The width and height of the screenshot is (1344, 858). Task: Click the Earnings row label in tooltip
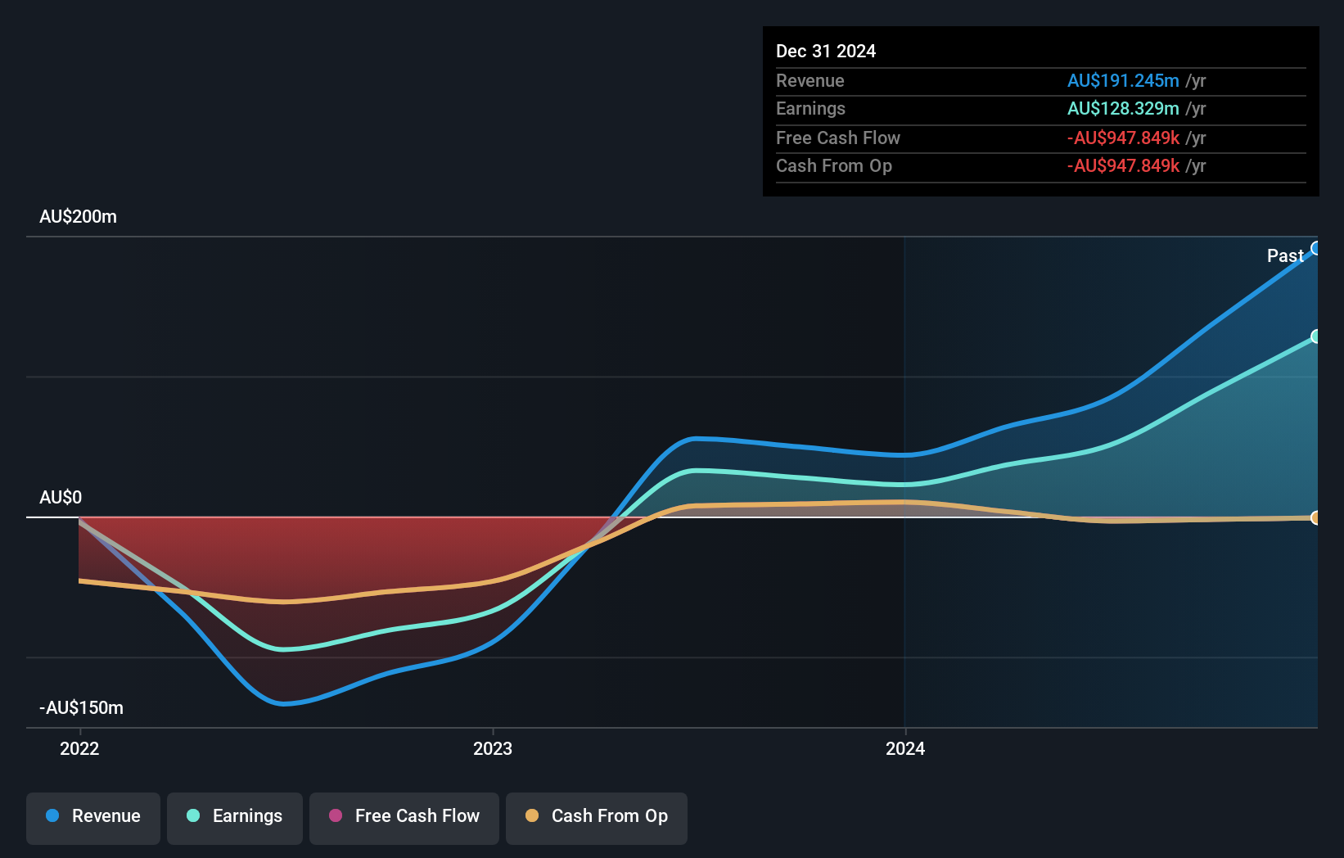pyautogui.click(x=810, y=108)
